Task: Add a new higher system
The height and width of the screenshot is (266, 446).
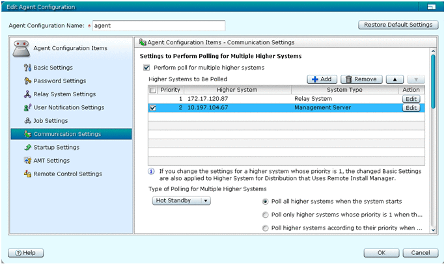Action: point(323,79)
